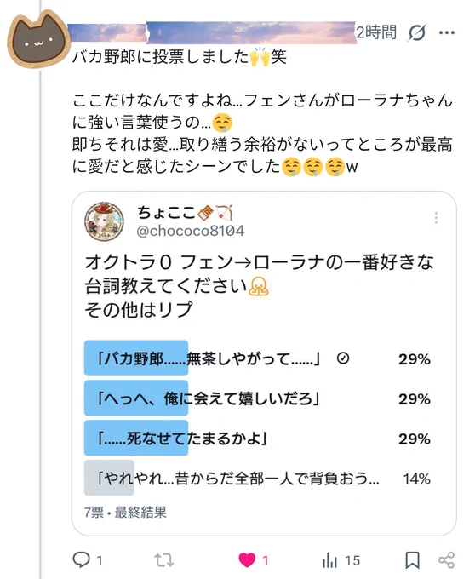
Task: Click the 7票・最終結果 poll summary
Action: pos(125,513)
